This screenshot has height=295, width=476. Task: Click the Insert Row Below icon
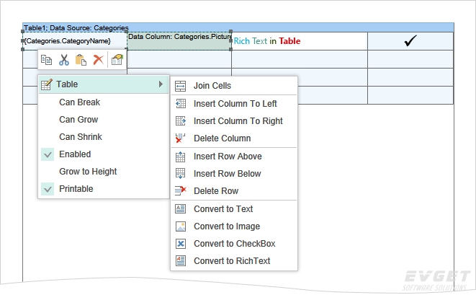(180, 174)
